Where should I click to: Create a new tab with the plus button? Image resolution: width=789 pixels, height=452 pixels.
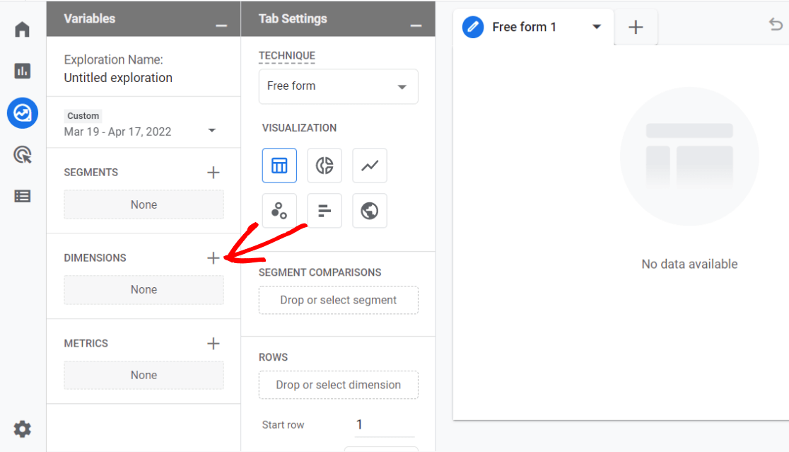(x=636, y=27)
